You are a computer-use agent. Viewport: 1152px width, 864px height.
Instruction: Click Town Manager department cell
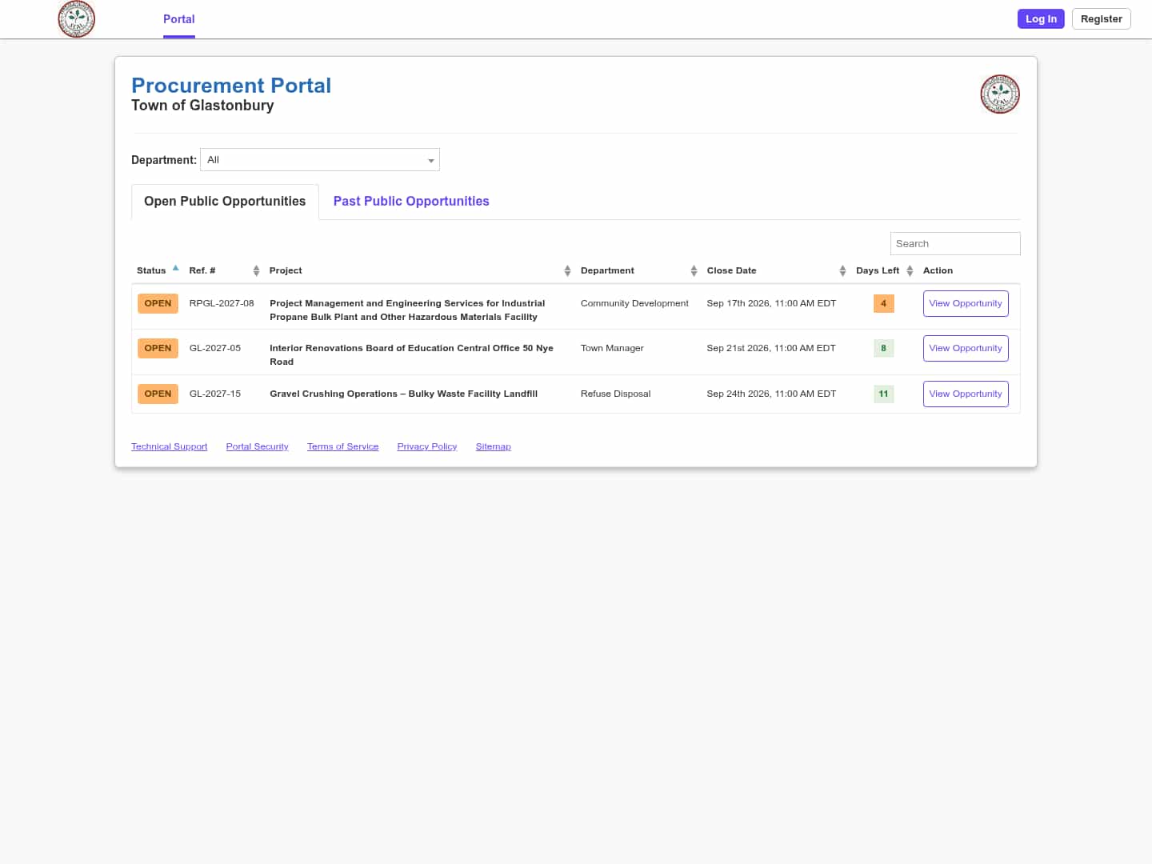(x=612, y=348)
